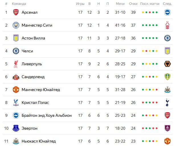Click the Everton crest beside Эвертон
Screen dimensions: 174x146
click(x=16, y=128)
